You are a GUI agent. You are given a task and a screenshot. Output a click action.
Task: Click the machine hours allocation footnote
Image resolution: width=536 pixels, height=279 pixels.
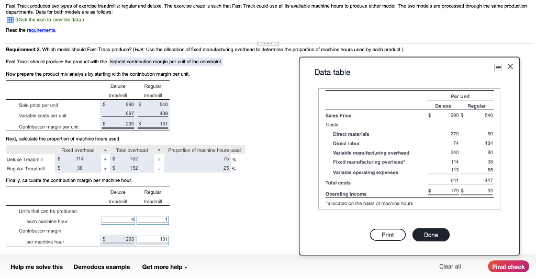(x=369, y=203)
